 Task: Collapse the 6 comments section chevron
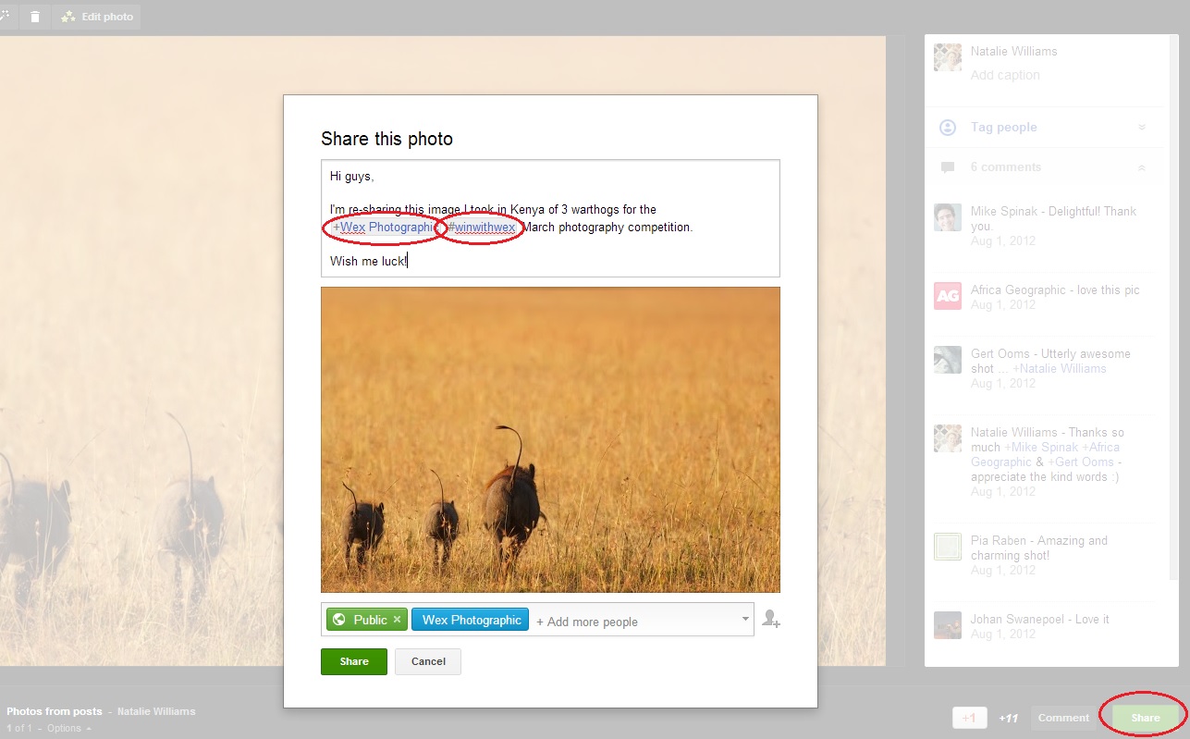point(1142,168)
